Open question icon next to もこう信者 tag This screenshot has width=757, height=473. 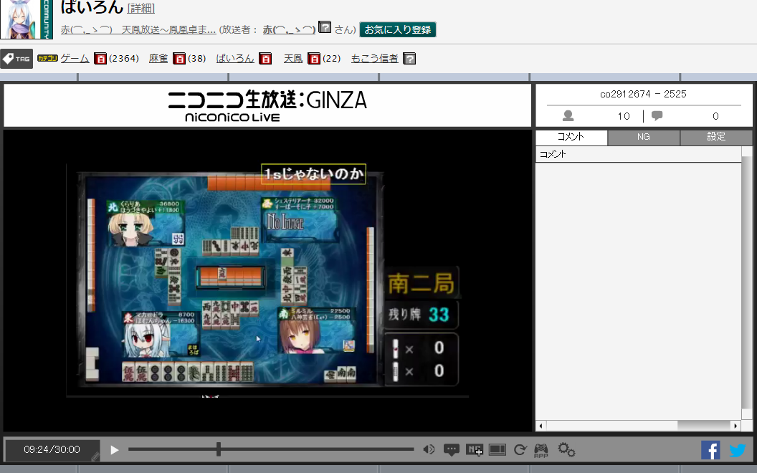[x=409, y=58]
